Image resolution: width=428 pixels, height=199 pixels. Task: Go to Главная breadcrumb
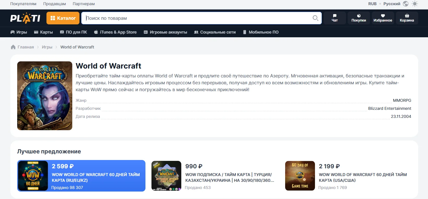26,47
